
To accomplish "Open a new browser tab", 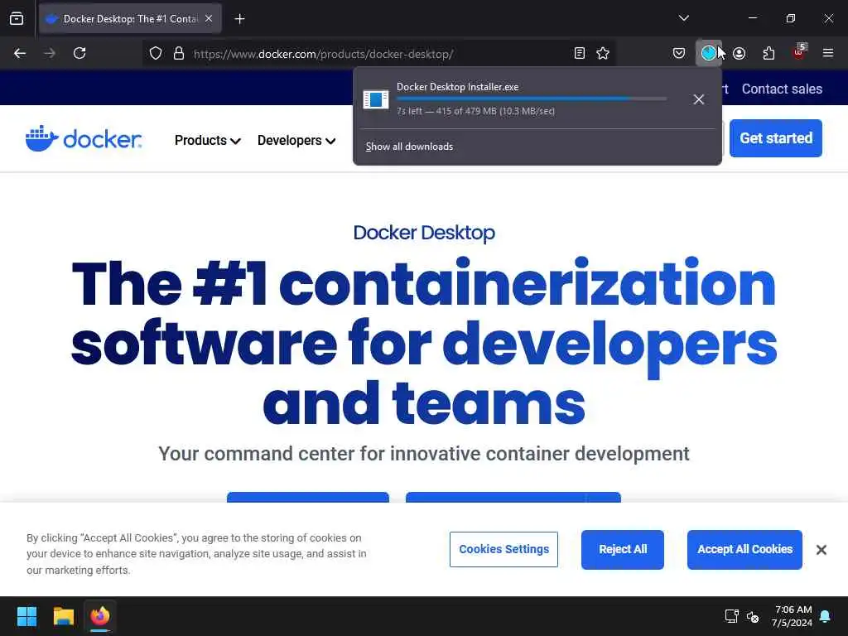I will click(239, 19).
